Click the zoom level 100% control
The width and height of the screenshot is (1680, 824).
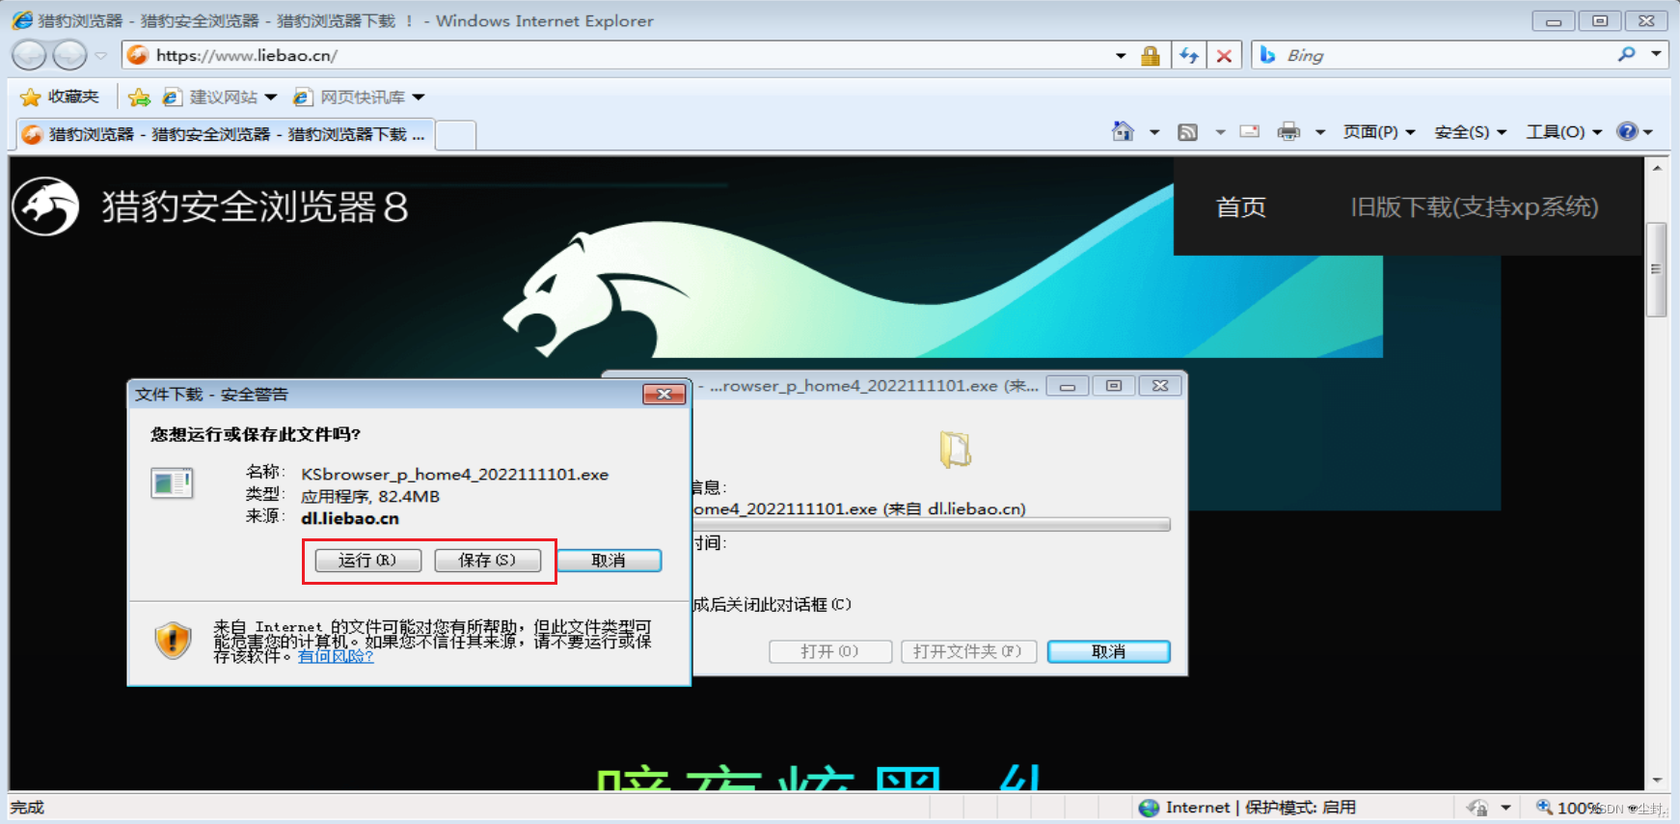tap(1569, 808)
